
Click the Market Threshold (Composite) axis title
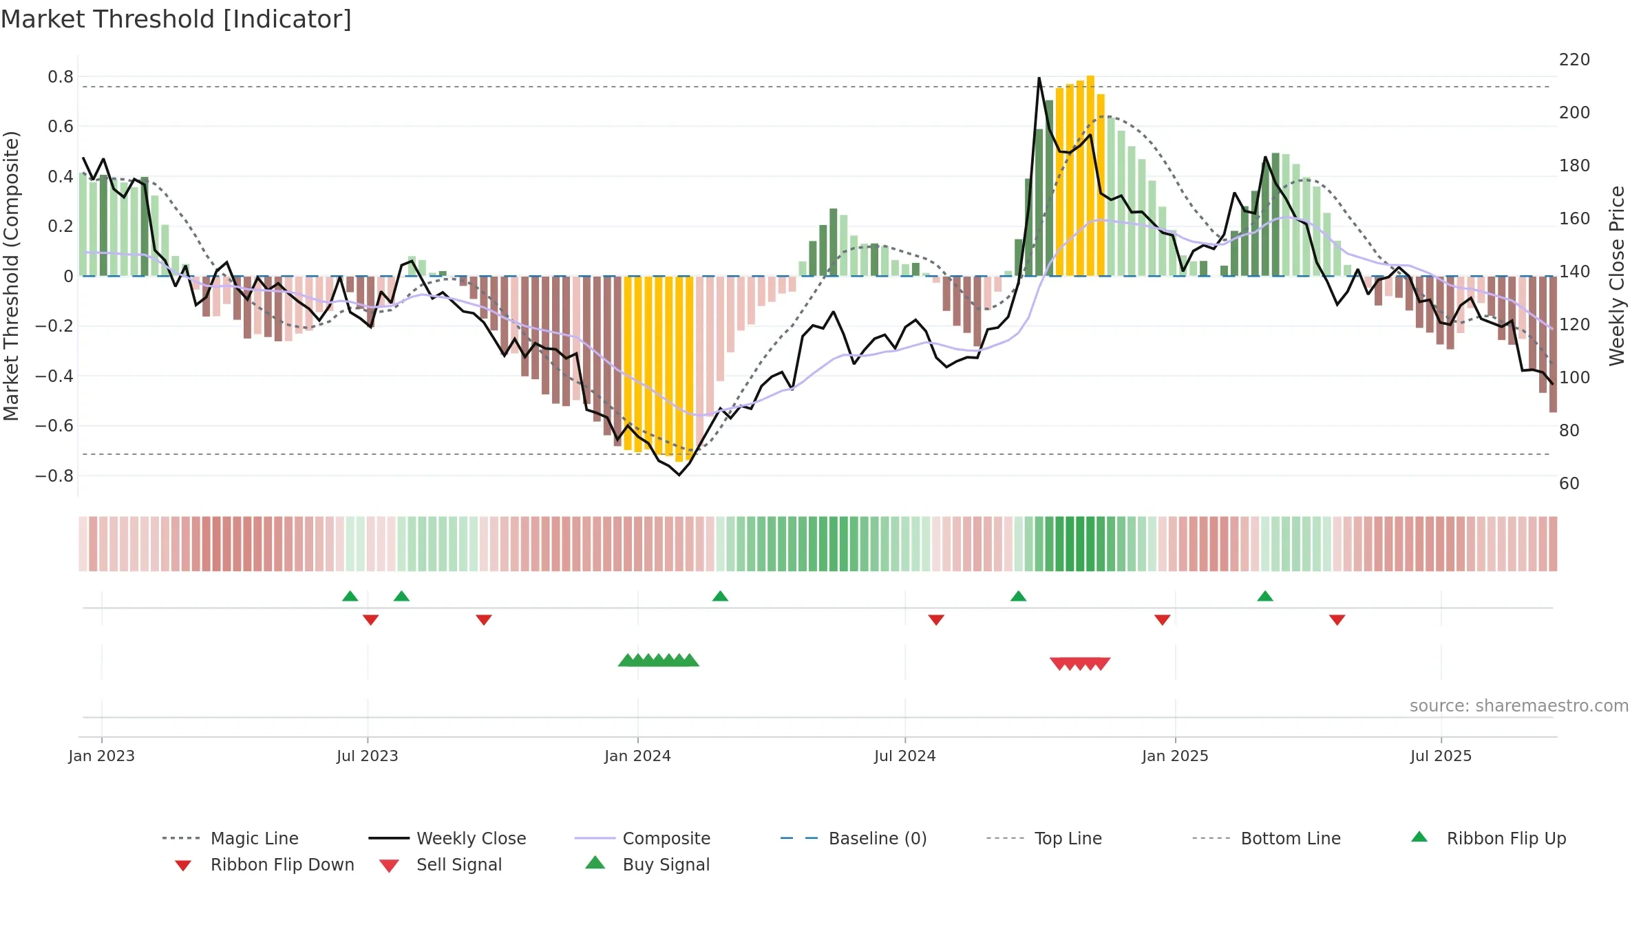pos(11,276)
